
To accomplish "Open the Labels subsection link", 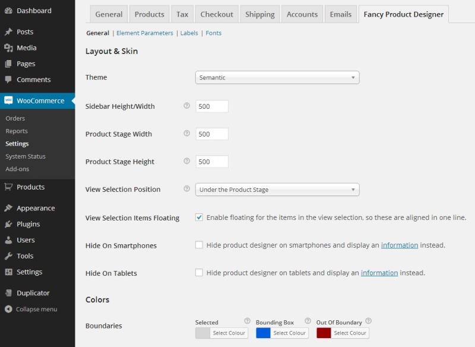I will click(x=189, y=33).
